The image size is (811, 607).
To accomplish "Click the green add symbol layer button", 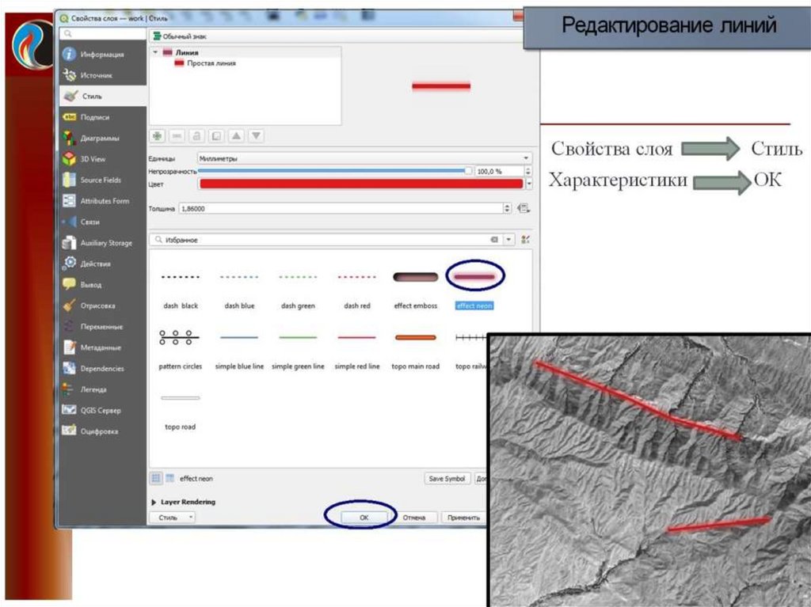I will (157, 136).
